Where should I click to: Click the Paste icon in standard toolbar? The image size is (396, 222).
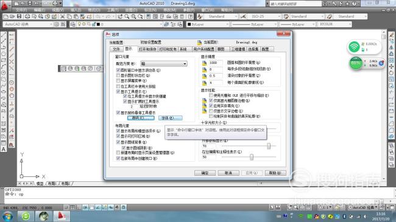(x=76, y=16)
